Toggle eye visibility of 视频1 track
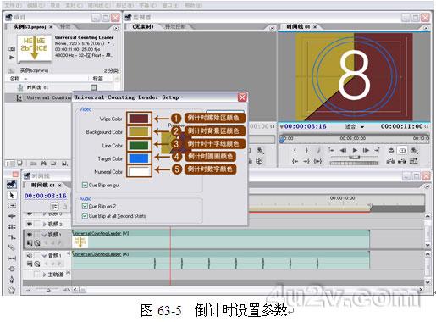Screen dimensions: 436x322 click(x=30, y=234)
